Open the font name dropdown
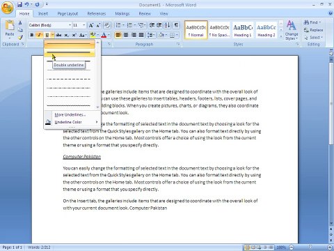334x251 pixels. click(70, 25)
